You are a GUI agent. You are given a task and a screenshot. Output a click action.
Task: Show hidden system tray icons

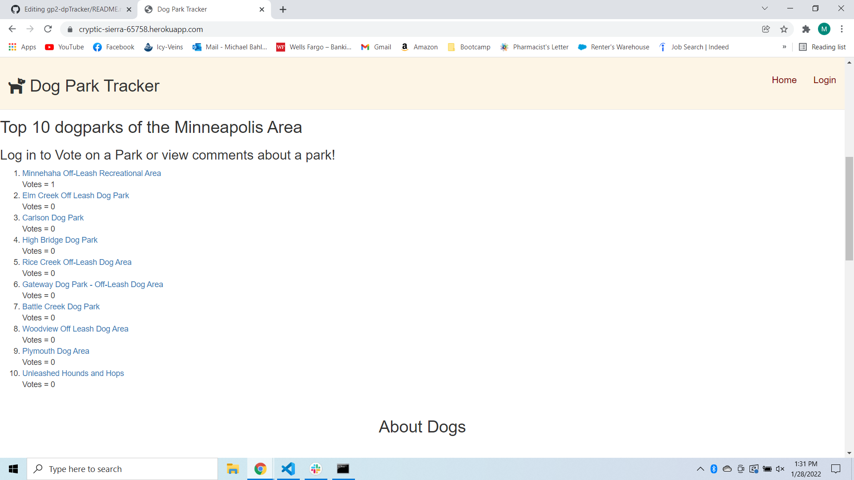700,469
